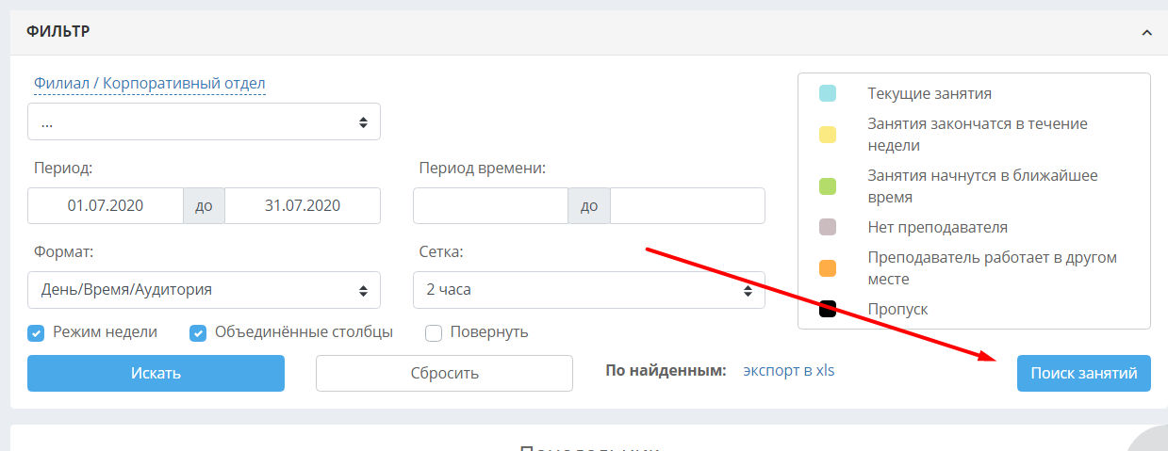
Task: Click the Объединённые столбцы label text
Action: coord(304,332)
